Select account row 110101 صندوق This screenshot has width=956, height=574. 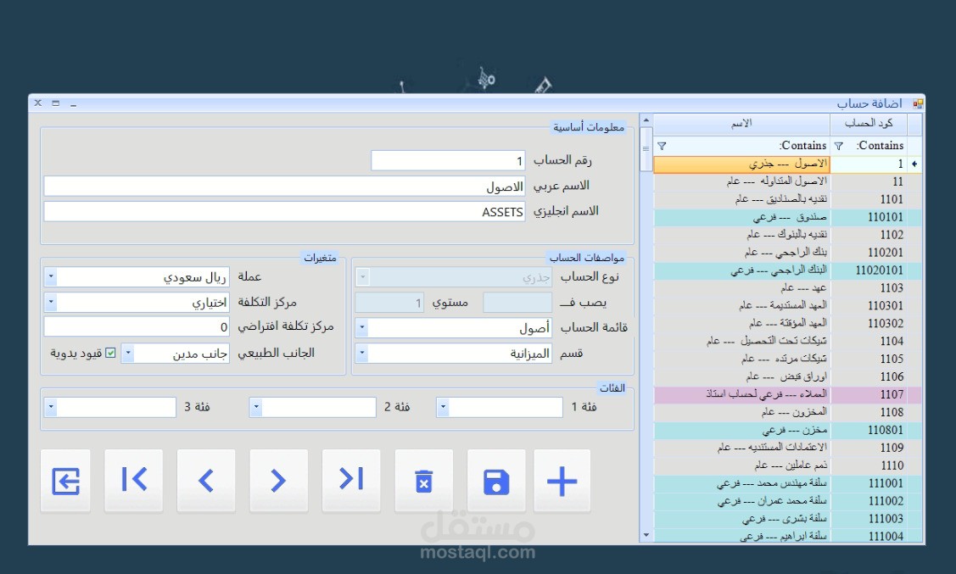(x=786, y=217)
